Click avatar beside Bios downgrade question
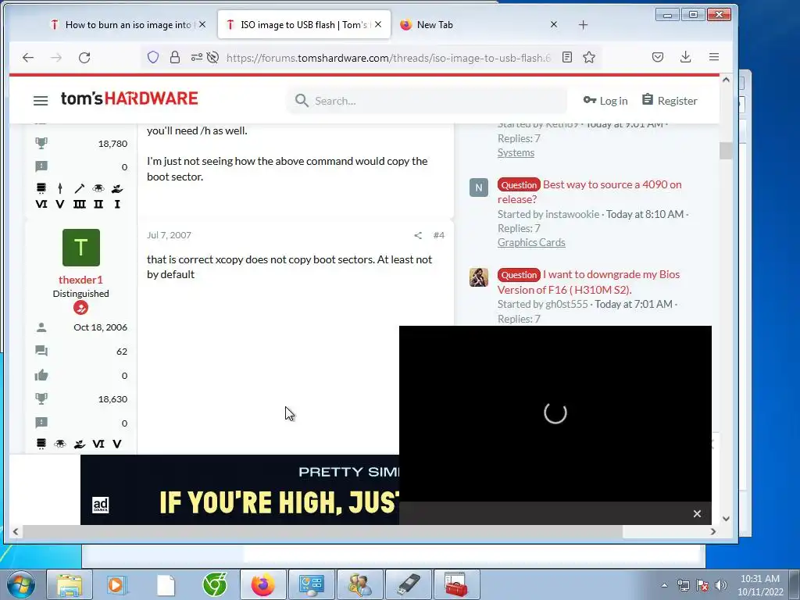This screenshot has height=600, width=800. [479, 277]
